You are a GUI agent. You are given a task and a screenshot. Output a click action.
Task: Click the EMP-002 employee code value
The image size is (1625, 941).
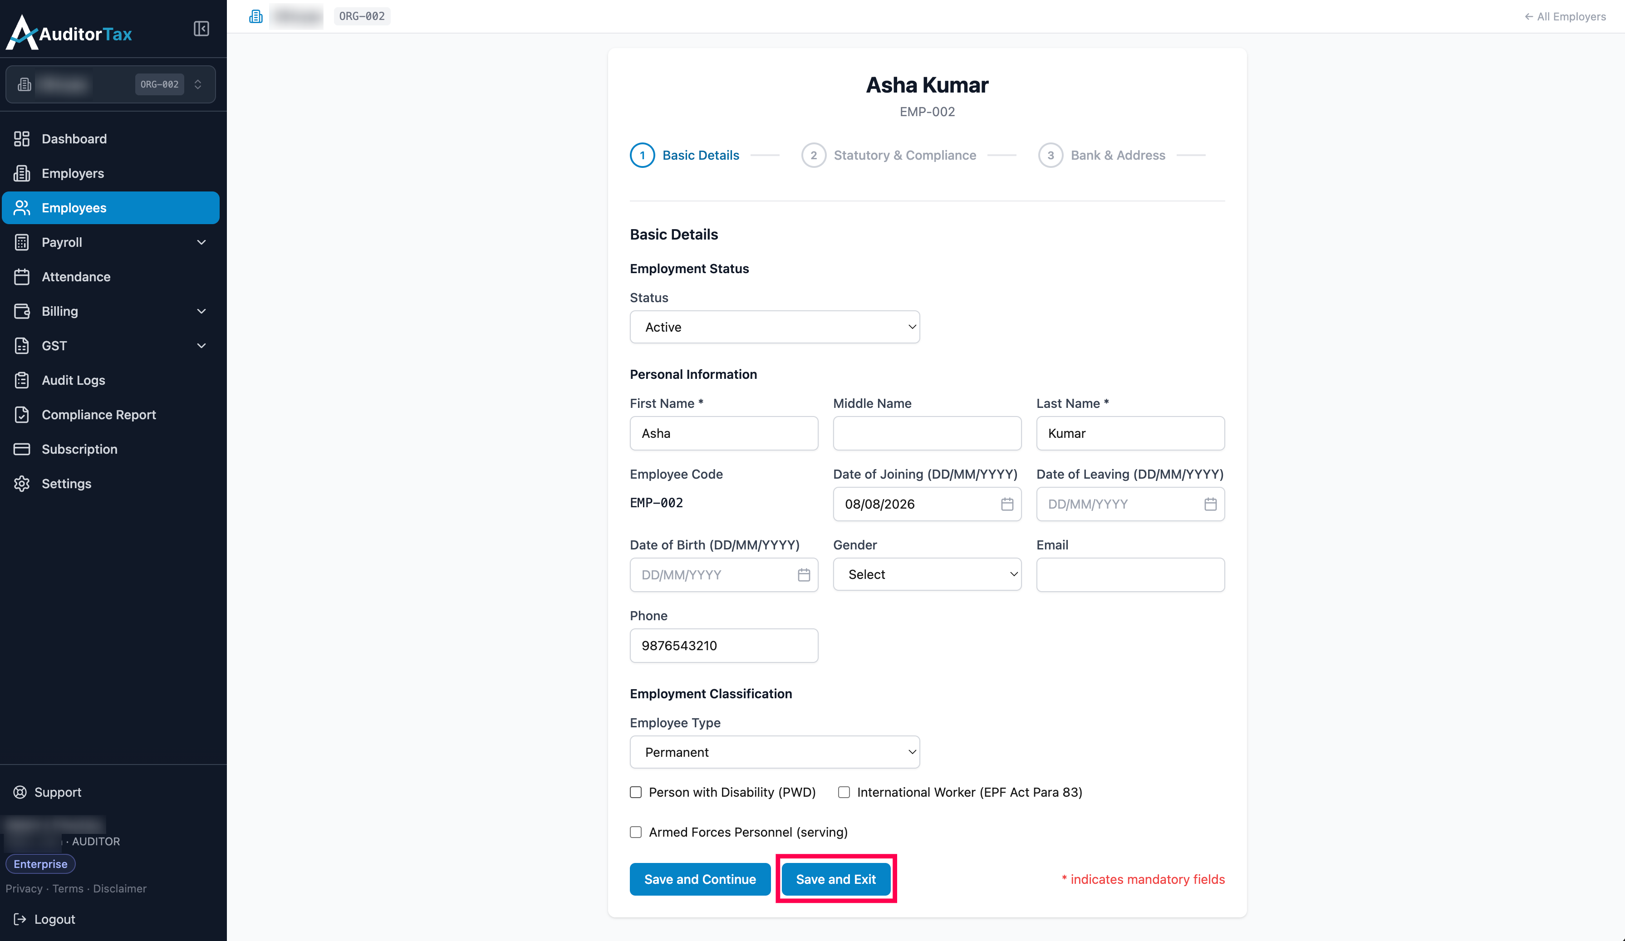657,503
